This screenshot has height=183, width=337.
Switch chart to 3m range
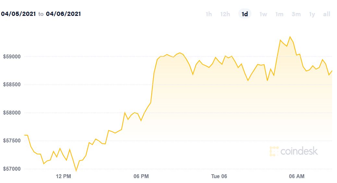[296, 14]
